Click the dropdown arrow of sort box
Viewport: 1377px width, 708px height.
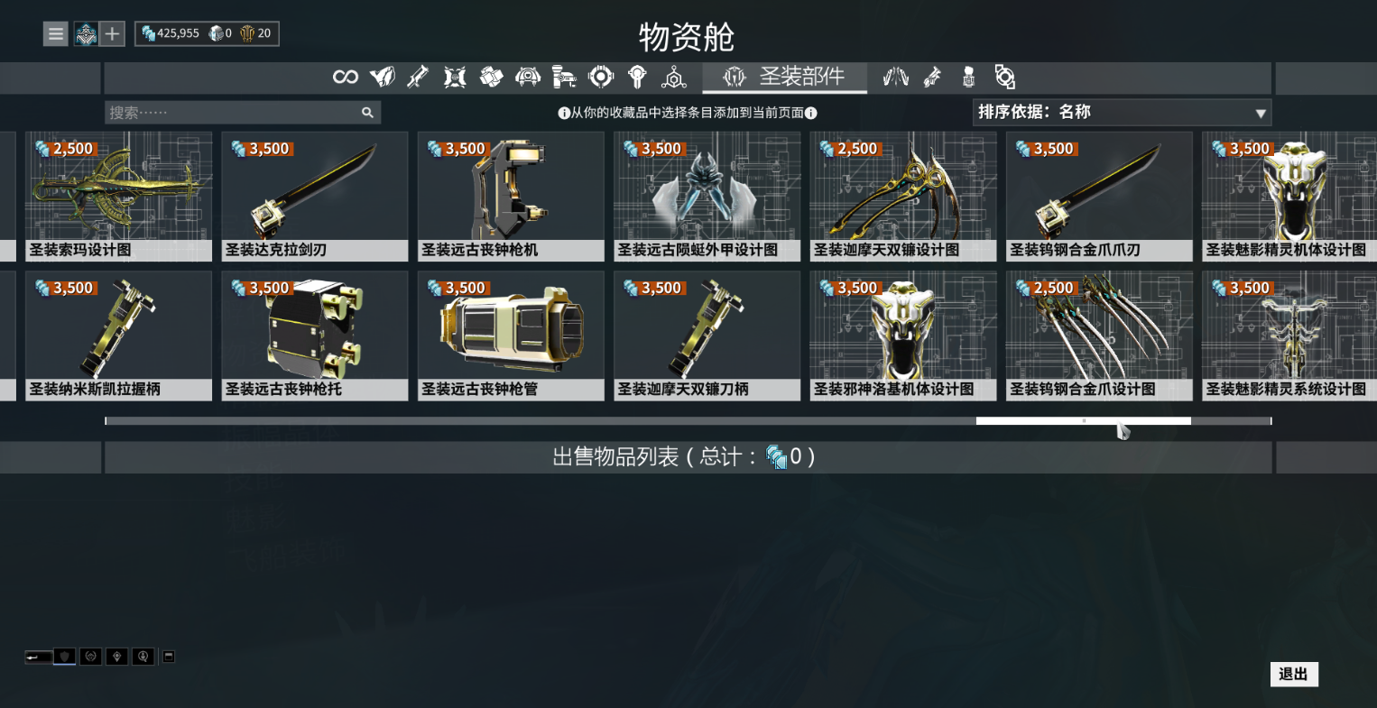(1261, 114)
